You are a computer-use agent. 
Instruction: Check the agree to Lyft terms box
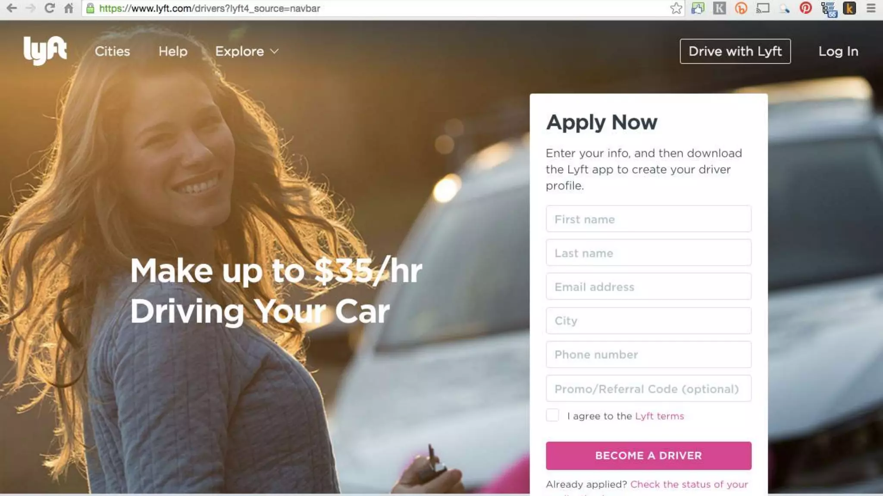(x=552, y=415)
